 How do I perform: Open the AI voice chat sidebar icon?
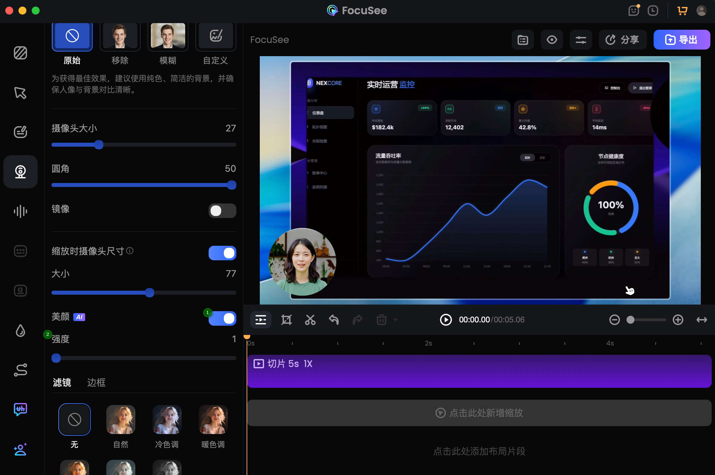click(20, 410)
